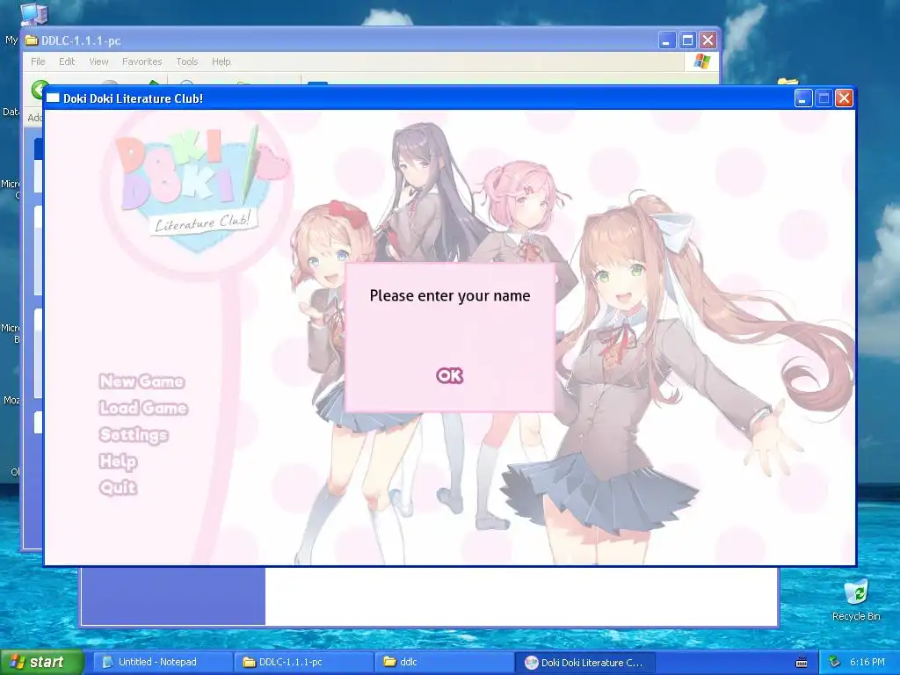
Task: Open Settings in the game menu
Action: point(134,434)
